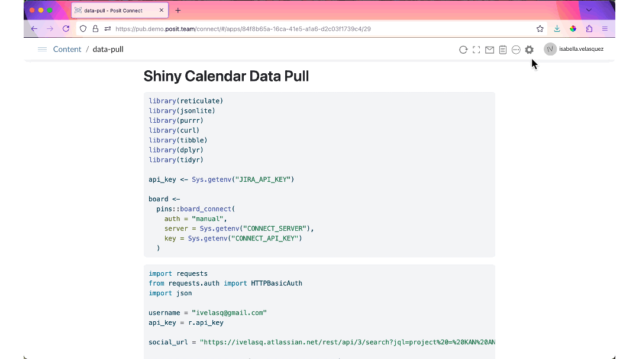Open a new browser tab
Viewport: 639px width, 359px height.
(178, 10)
